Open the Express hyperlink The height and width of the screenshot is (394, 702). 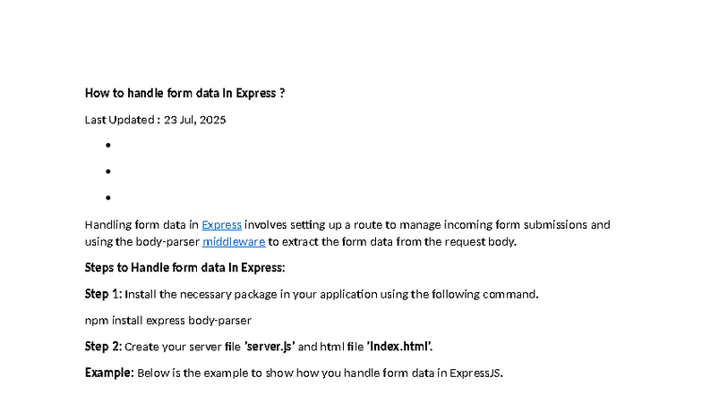pos(222,225)
